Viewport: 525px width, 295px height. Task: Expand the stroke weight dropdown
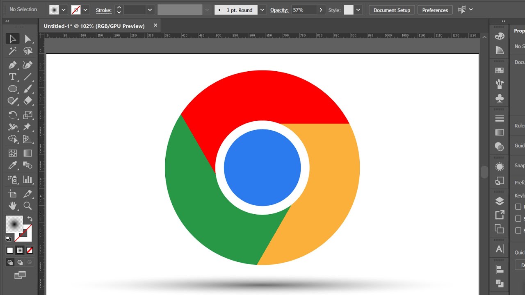point(150,10)
